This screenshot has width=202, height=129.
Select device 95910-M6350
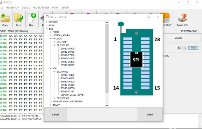(68, 88)
